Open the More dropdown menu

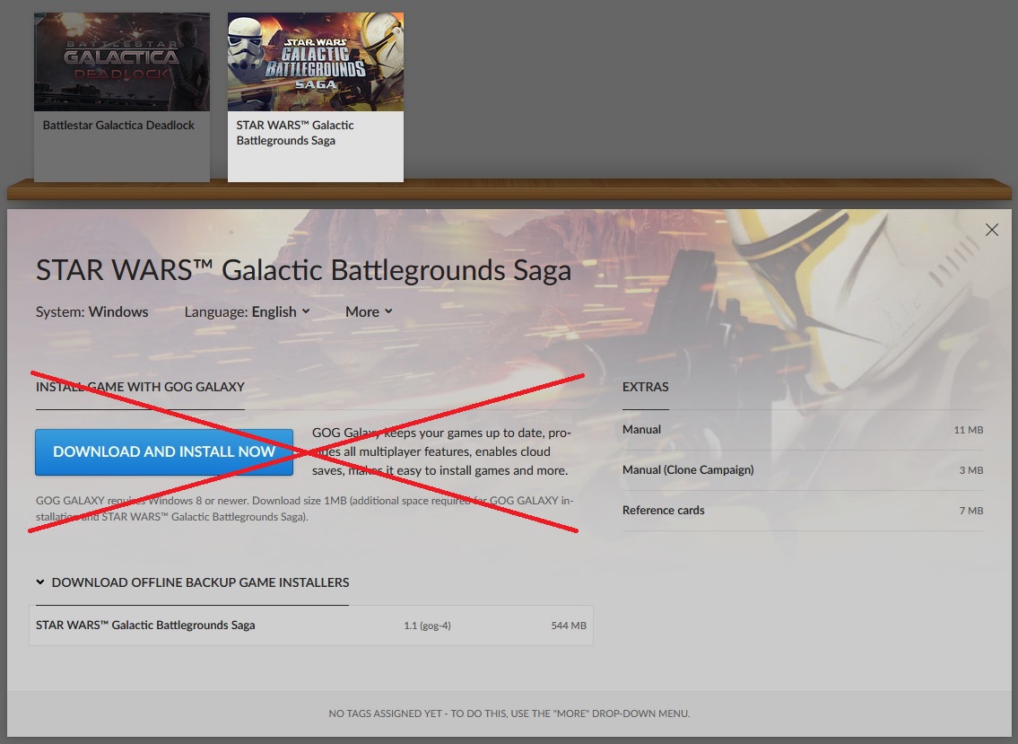coord(369,312)
